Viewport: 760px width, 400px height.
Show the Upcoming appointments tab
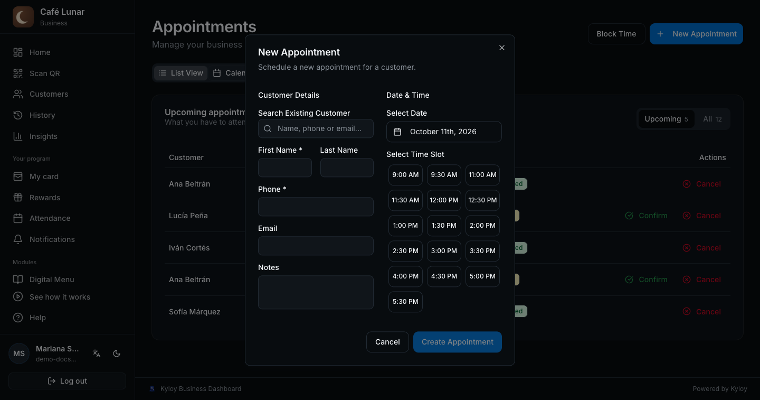click(666, 119)
